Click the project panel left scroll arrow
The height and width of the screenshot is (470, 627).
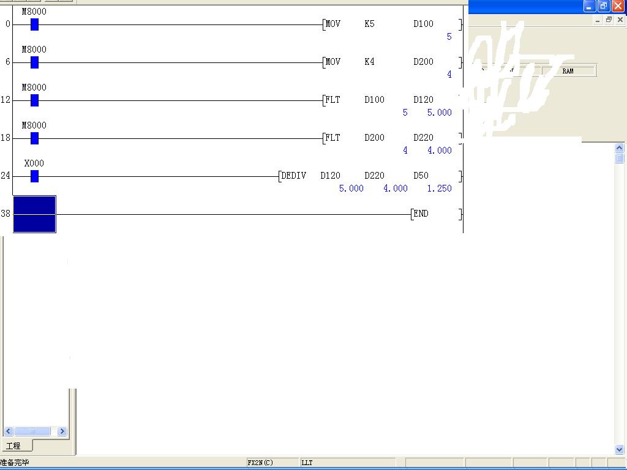[x=8, y=431]
